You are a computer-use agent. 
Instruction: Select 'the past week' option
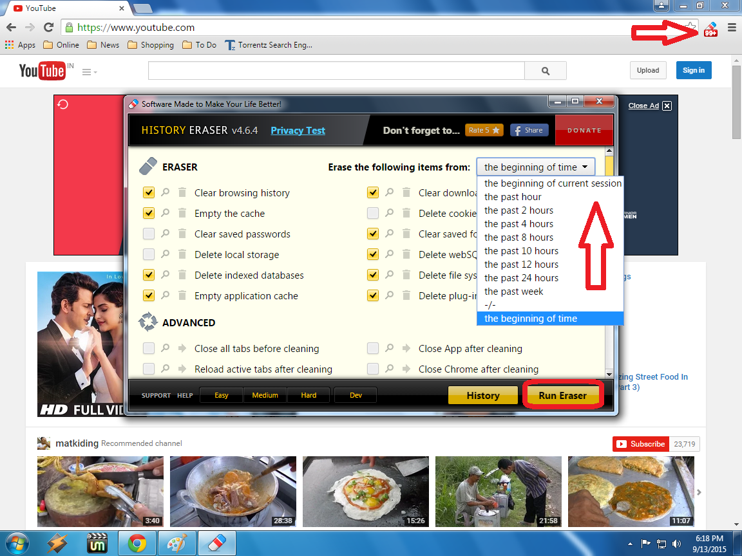coord(550,292)
